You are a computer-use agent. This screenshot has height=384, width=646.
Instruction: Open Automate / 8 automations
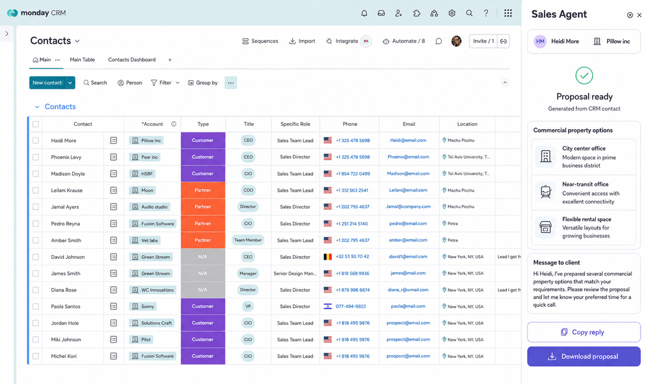tap(404, 41)
